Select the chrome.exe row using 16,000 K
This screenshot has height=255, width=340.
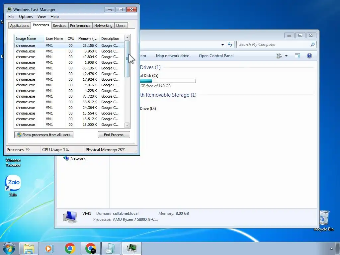(69, 125)
